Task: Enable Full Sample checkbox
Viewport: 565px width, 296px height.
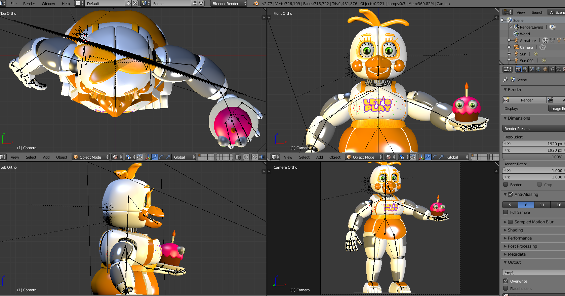Action: (506, 212)
